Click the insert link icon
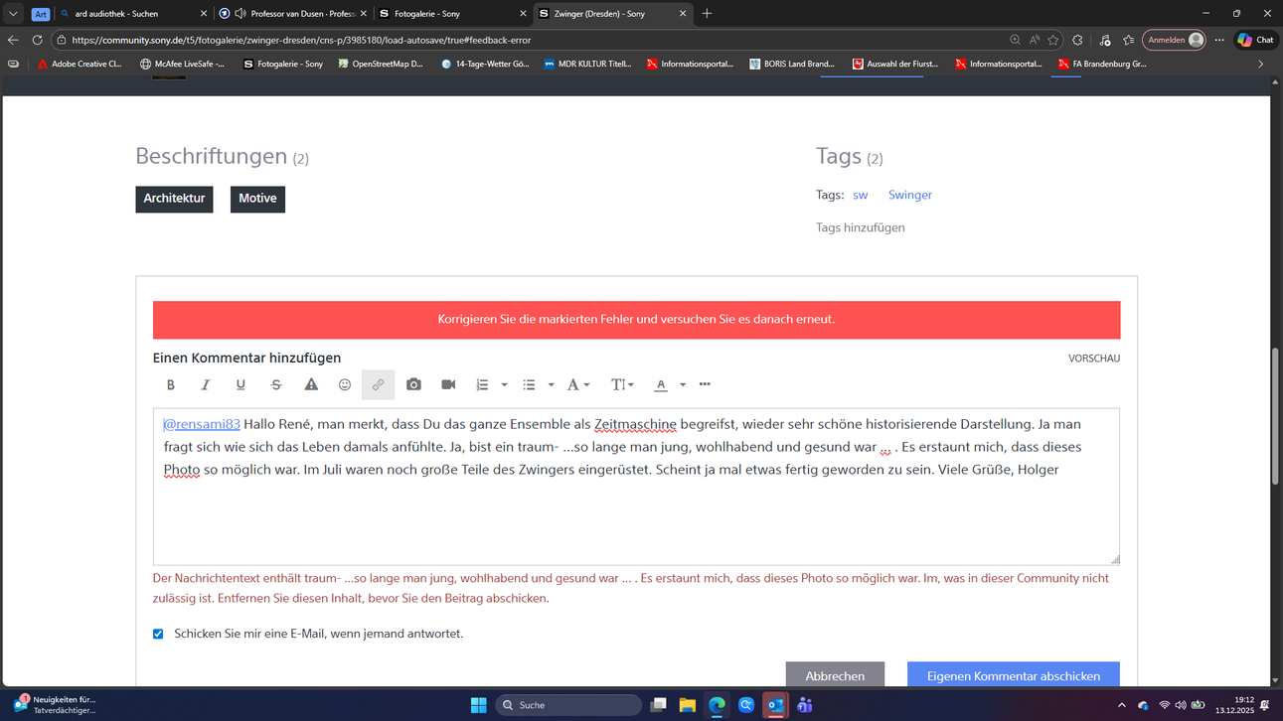 pyautogui.click(x=378, y=385)
